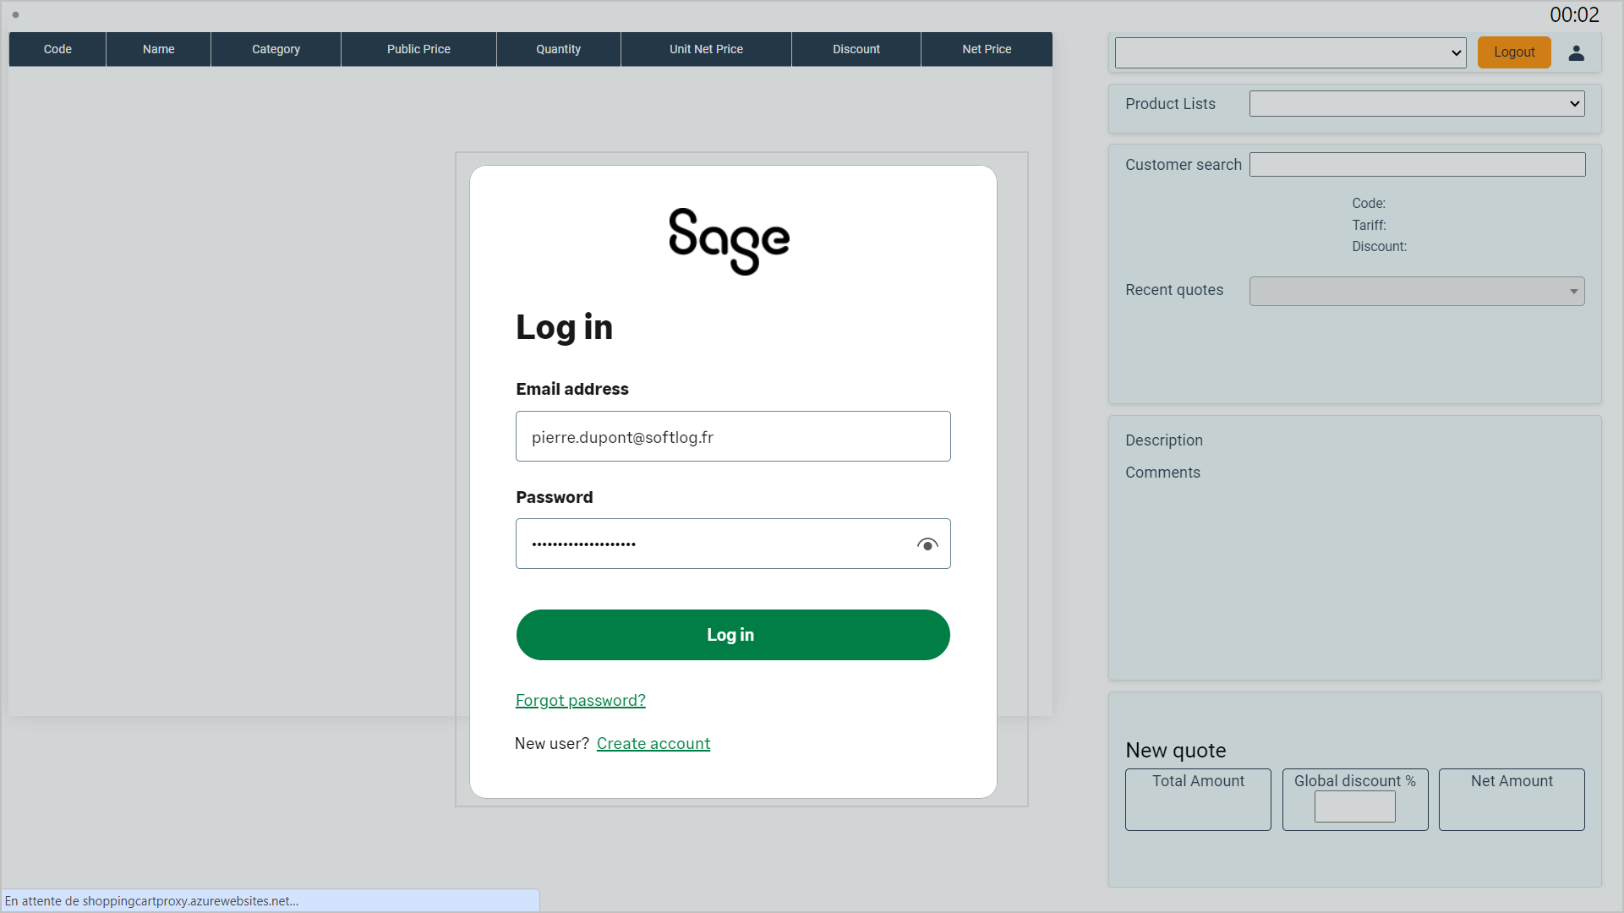Image resolution: width=1624 pixels, height=913 pixels.
Task: Click the user profile icon
Action: [x=1576, y=52]
